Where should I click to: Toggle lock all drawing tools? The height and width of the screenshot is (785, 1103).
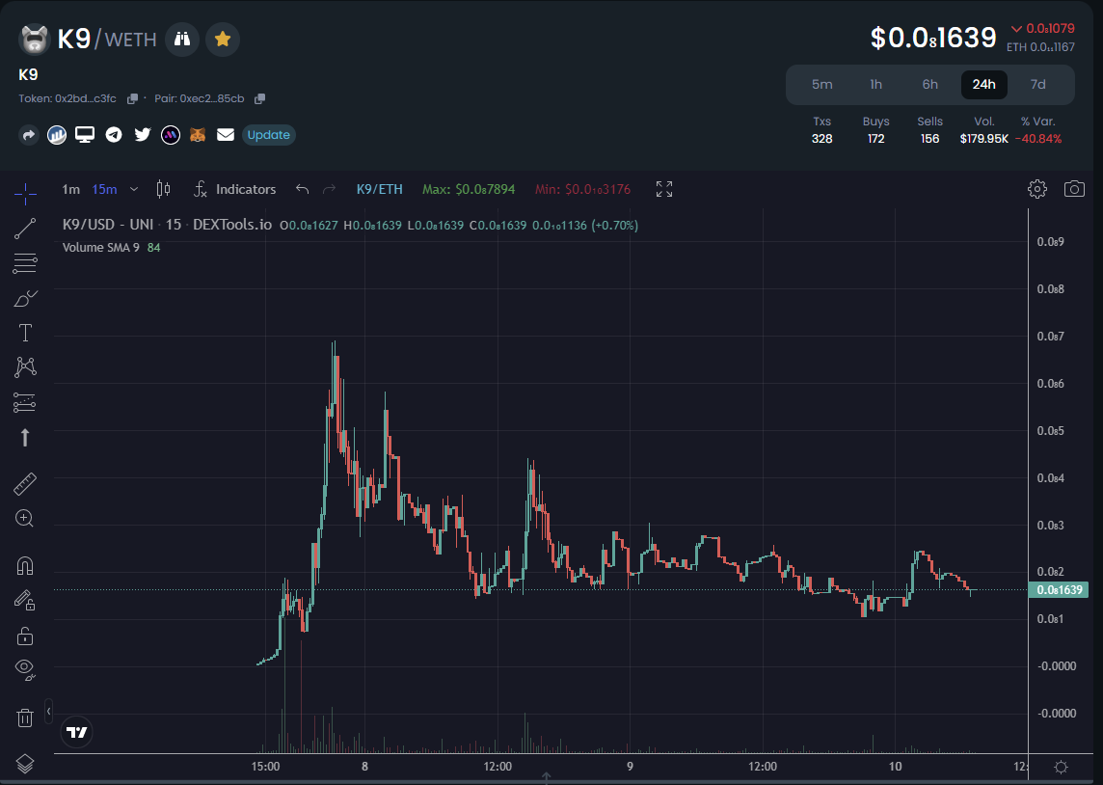[x=25, y=636]
